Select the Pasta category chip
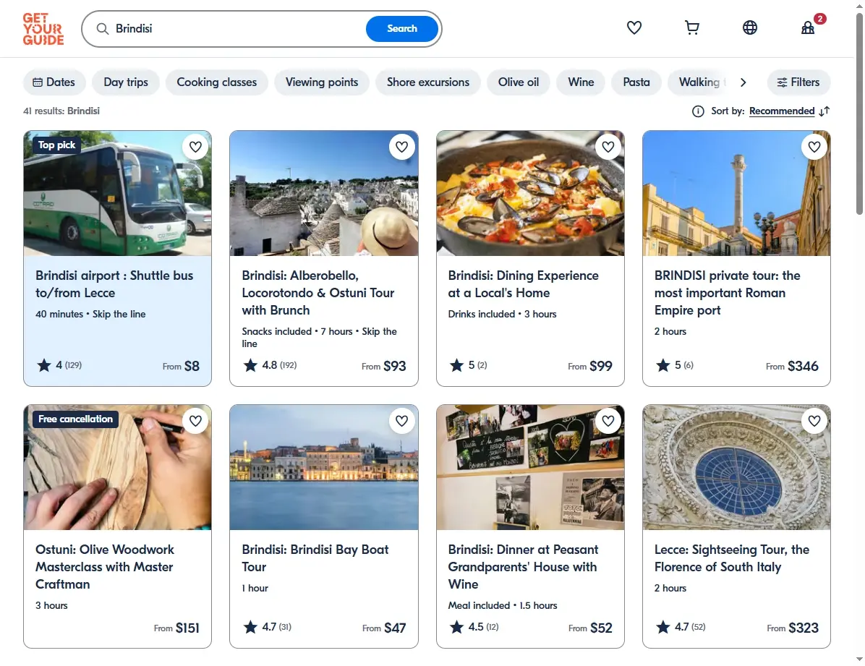Image resolution: width=865 pixels, height=666 pixels. coord(636,82)
